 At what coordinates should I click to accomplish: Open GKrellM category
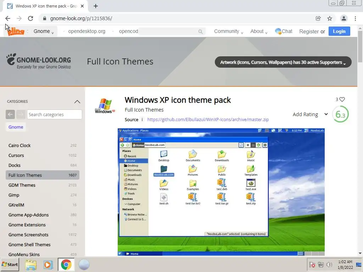point(43,205)
